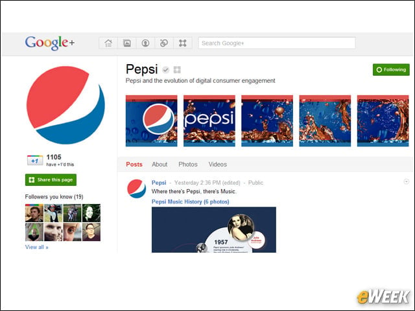Switch to the About tab
This screenshot has height=311, width=415.
click(160, 164)
